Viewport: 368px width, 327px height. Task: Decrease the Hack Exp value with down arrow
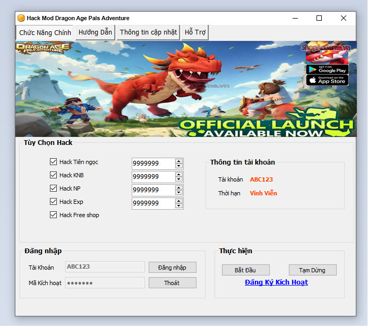tap(178, 206)
